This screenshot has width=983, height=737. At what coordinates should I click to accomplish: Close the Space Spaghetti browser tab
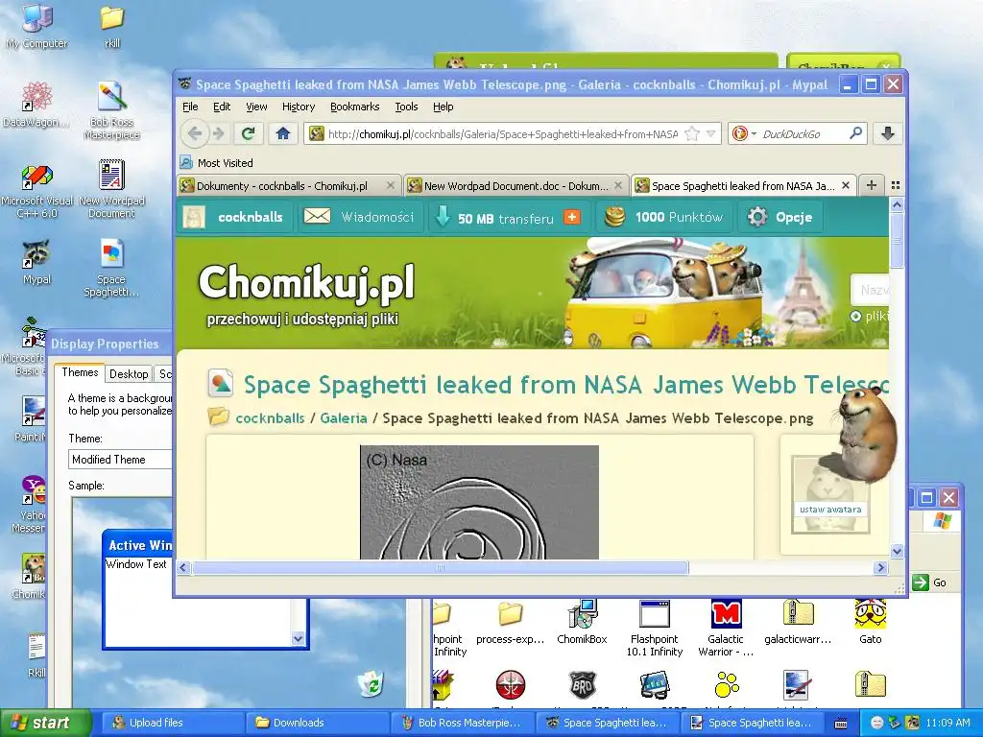tap(846, 185)
